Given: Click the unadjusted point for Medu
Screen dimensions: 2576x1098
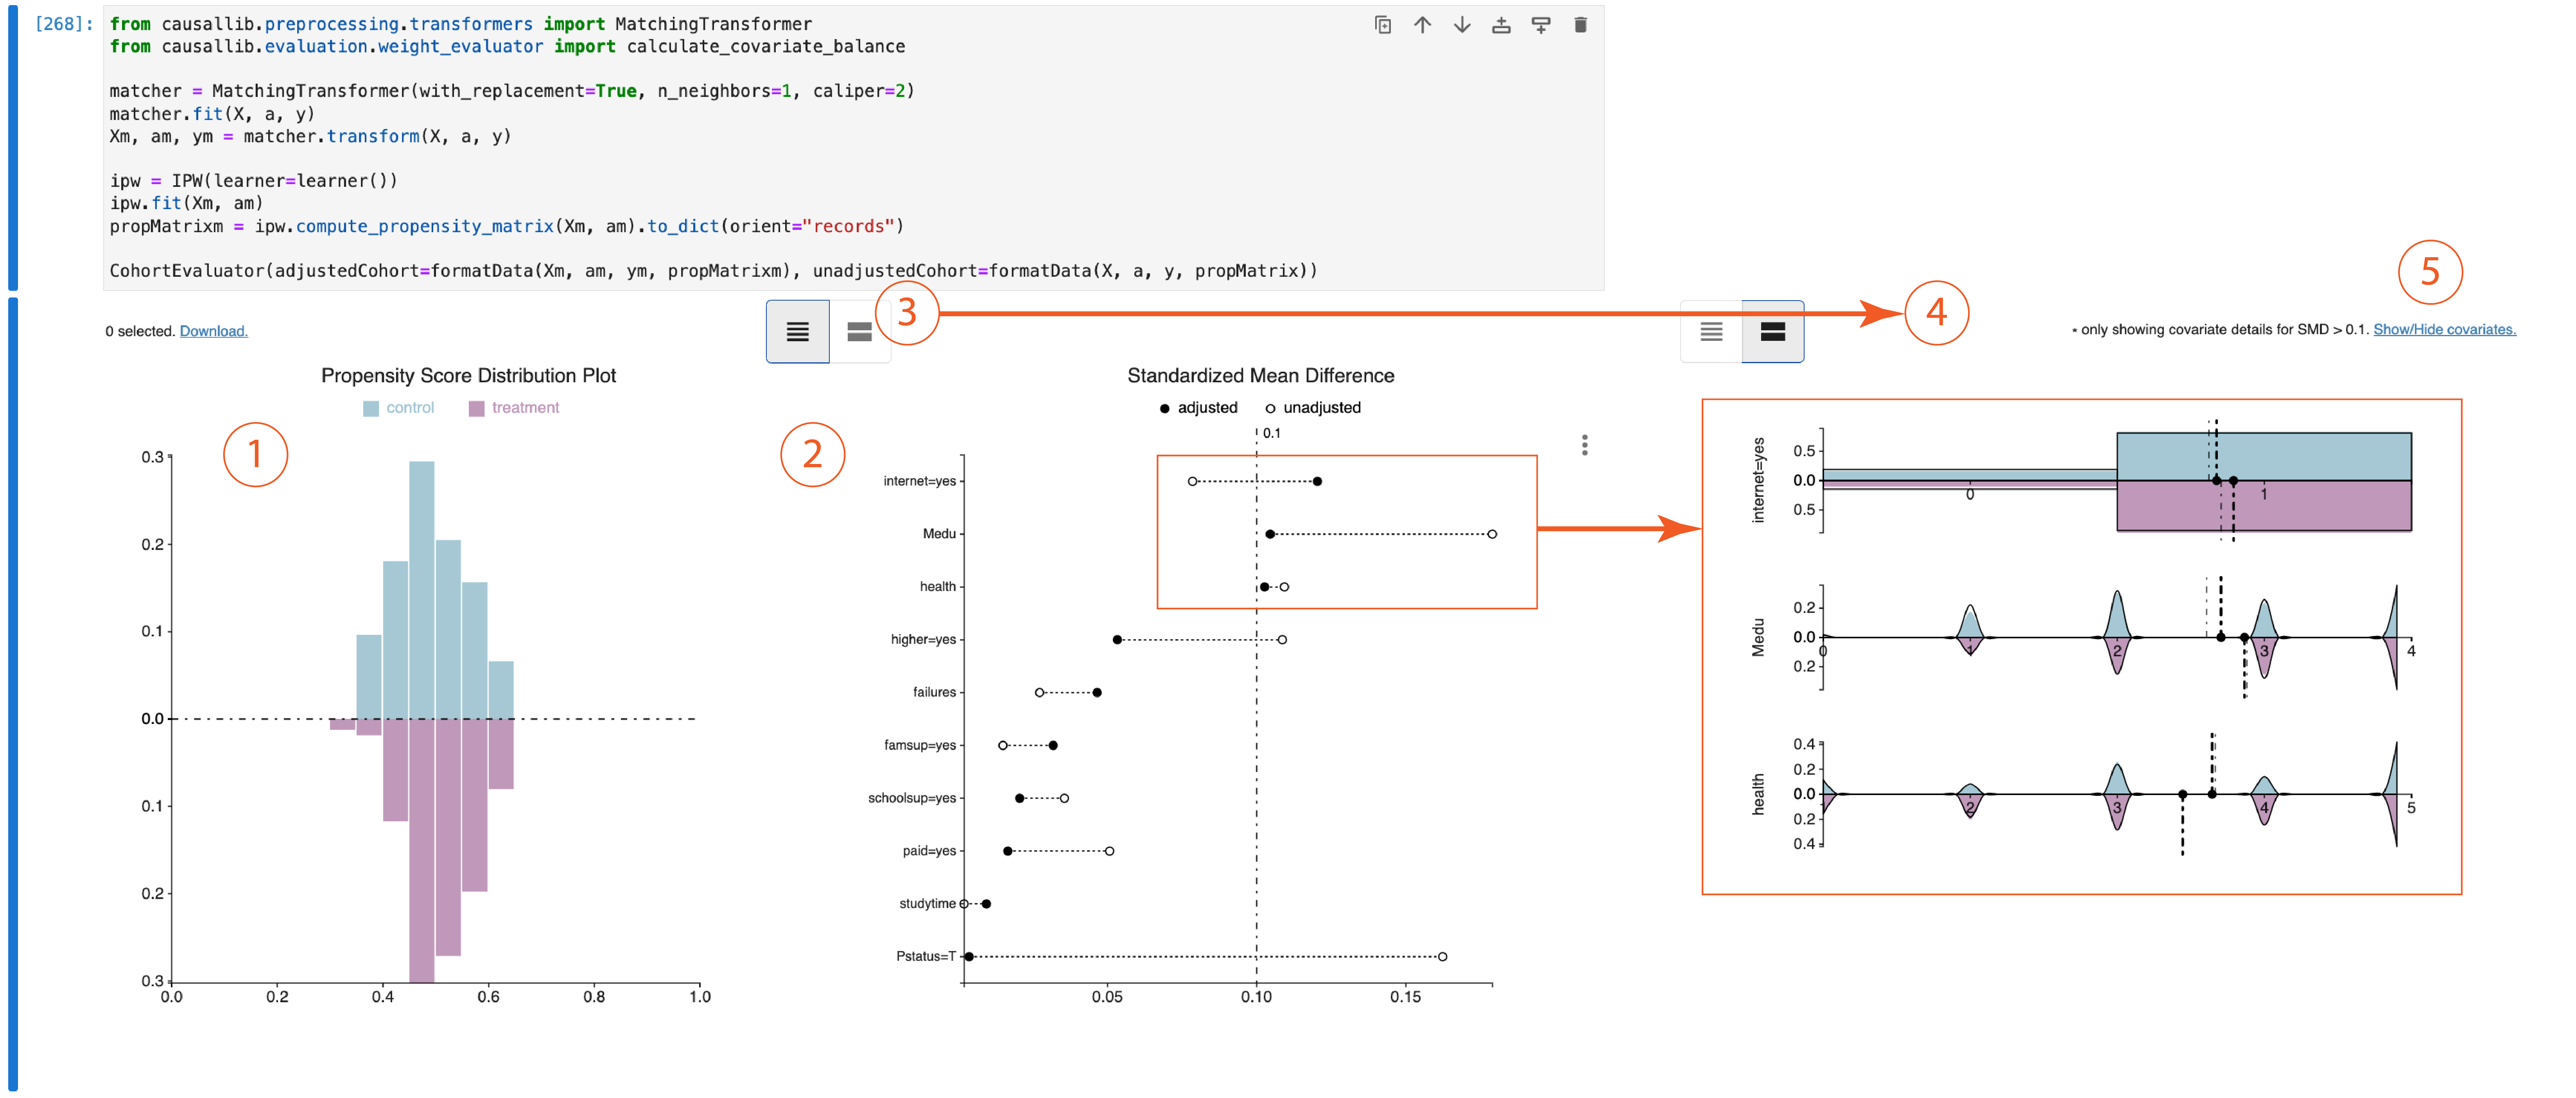Looking at the screenshot, I should pyautogui.click(x=1492, y=534).
